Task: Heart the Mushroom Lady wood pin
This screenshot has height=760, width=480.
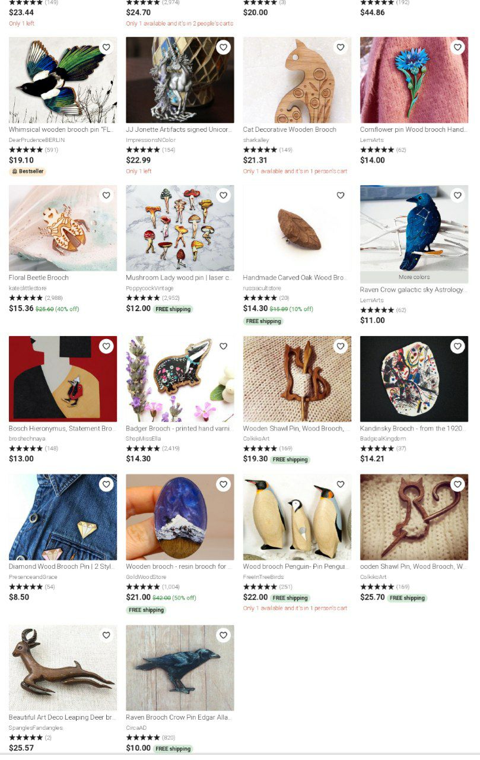Action: tap(223, 195)
